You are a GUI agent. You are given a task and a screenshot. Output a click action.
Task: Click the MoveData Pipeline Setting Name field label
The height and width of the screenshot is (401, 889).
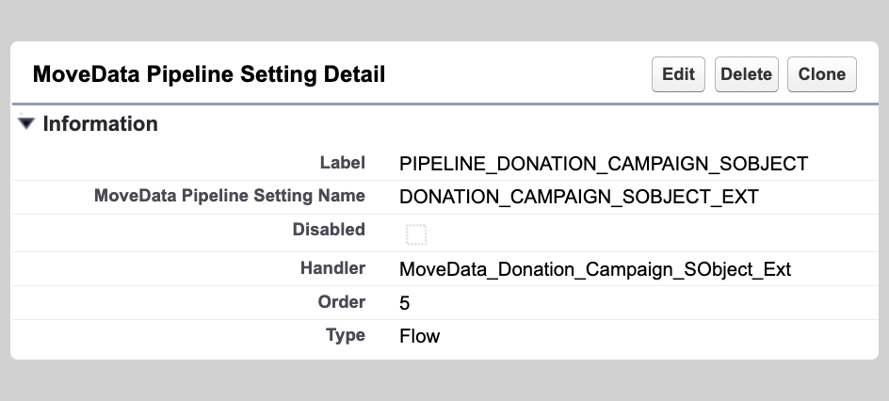point(229,196)
